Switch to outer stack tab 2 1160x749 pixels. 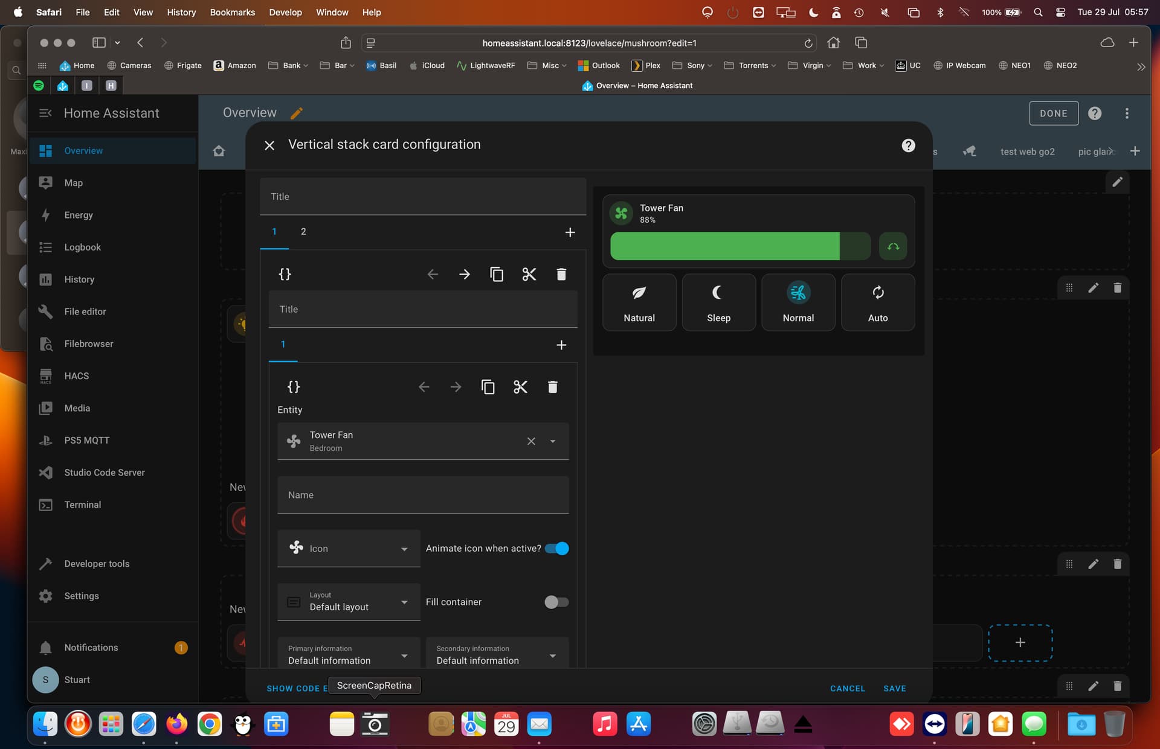[x=303, y=232]
